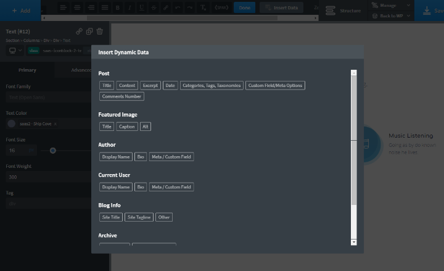
Task: Remove the saas2 - Ship Cove color
Action: click(55, 124)
